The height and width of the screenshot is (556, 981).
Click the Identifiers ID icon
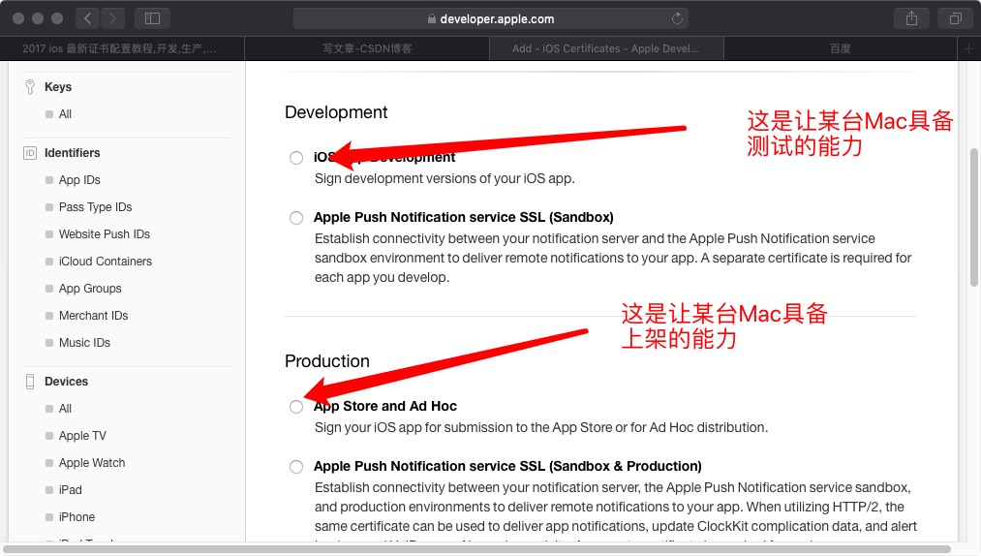[x=29, y=153]
